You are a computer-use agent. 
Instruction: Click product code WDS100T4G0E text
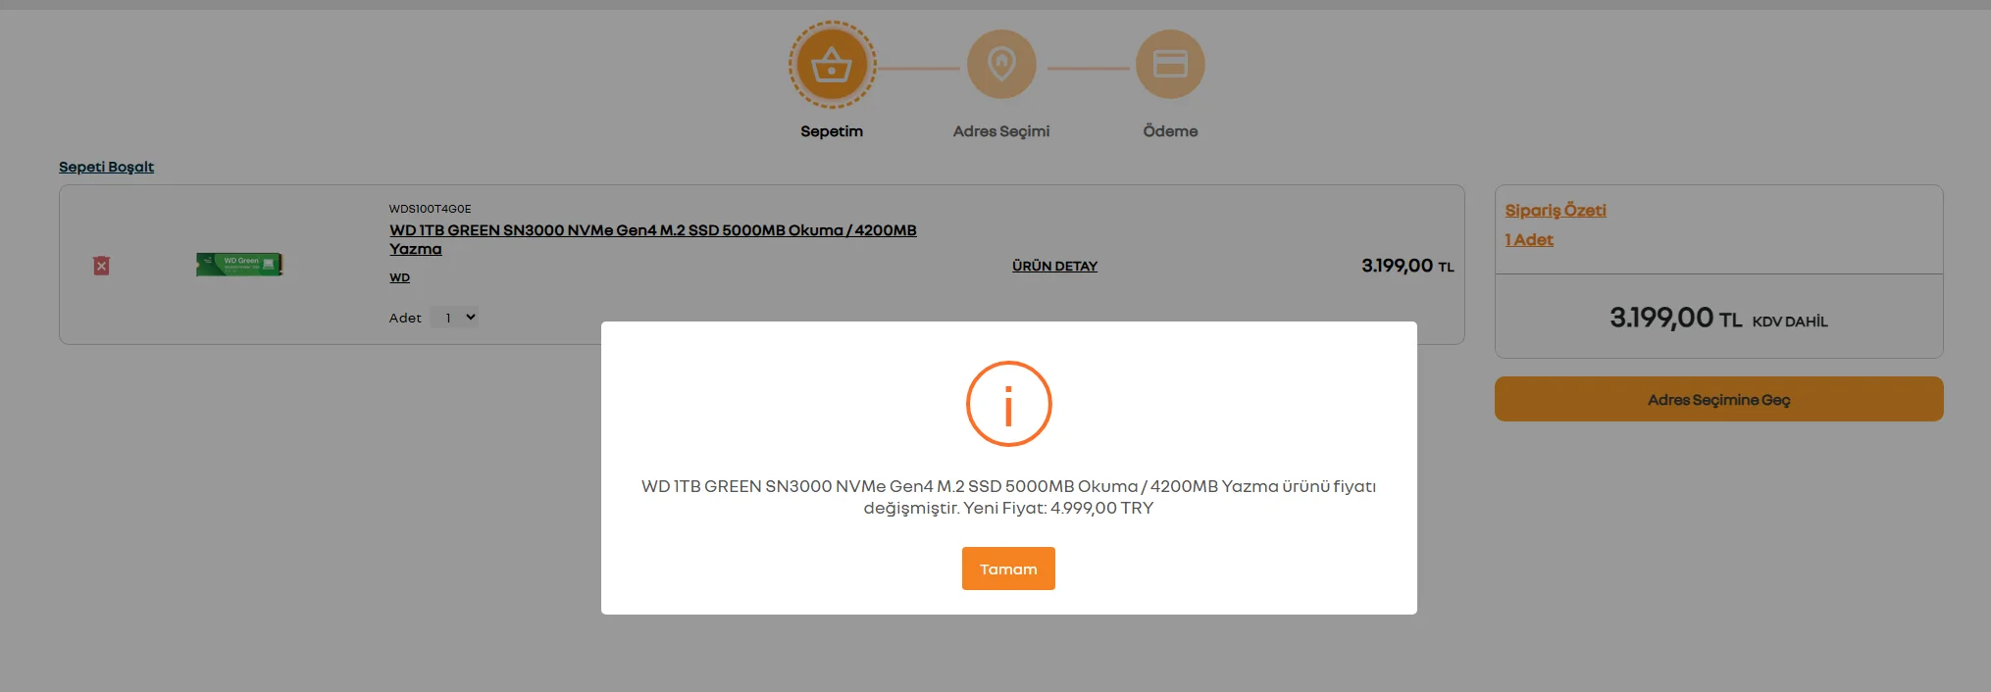point(430,209)
